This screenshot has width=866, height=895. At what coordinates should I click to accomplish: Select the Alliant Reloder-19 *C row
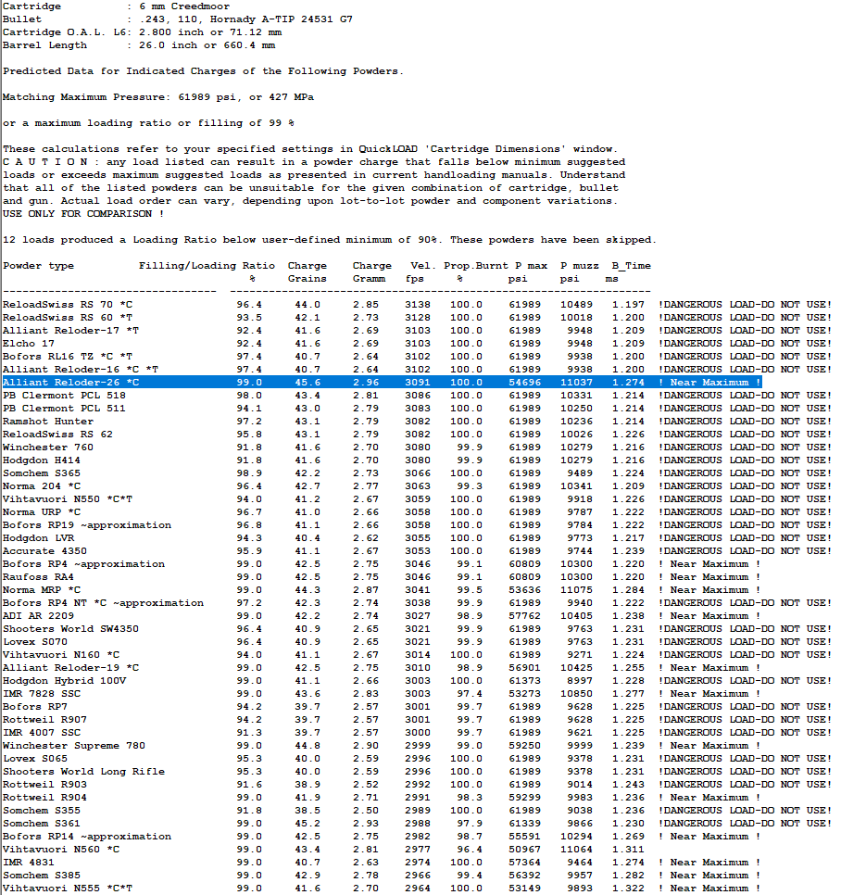383,668
